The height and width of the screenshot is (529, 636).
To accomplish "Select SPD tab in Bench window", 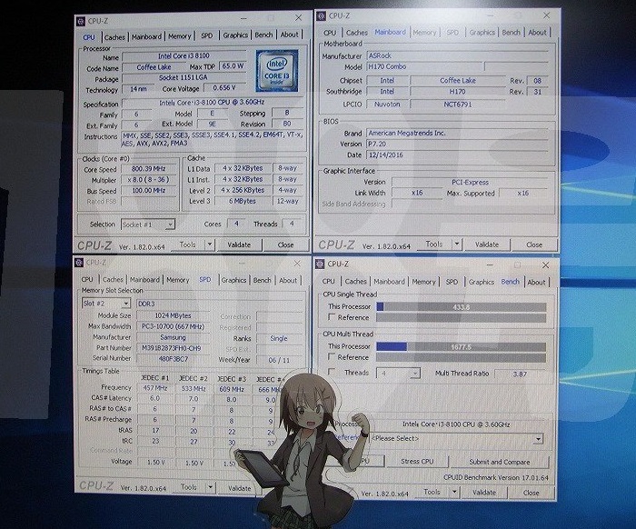I will coord(452,282).
